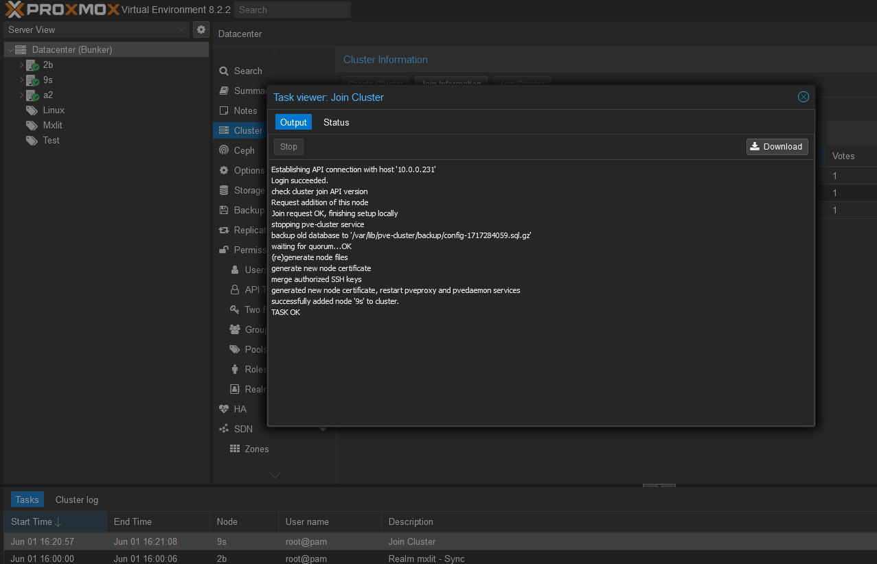Image resolution: width=877 pixels, height=564 pixels.
Task: Open the Notes panel
Action: pos(244,110)
